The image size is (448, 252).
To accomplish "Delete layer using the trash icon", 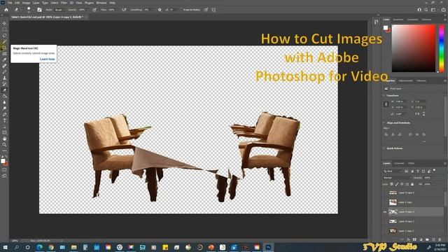I will click(x=440, y=239).
